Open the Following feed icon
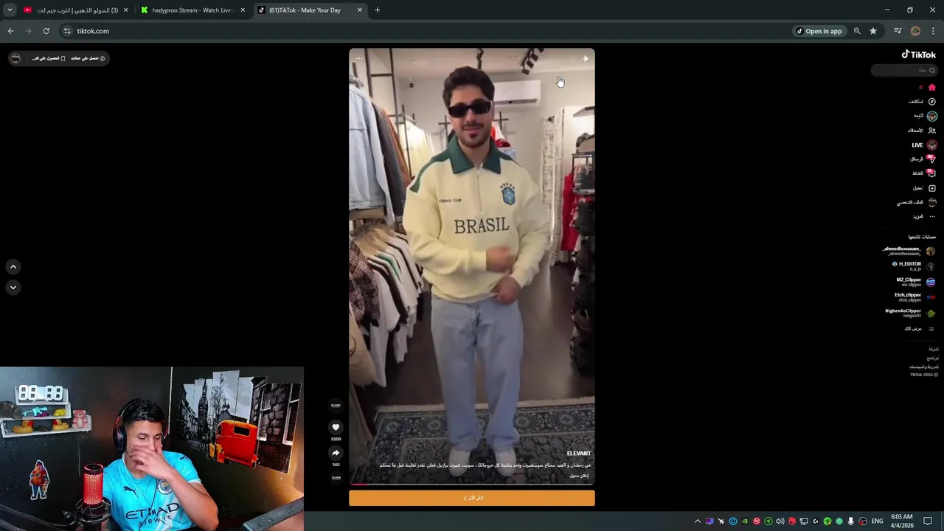 pyautogui.click(x=931, y=116)
